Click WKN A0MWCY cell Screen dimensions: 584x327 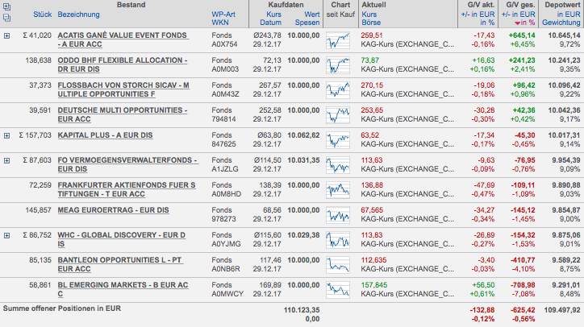pos(227,294)
